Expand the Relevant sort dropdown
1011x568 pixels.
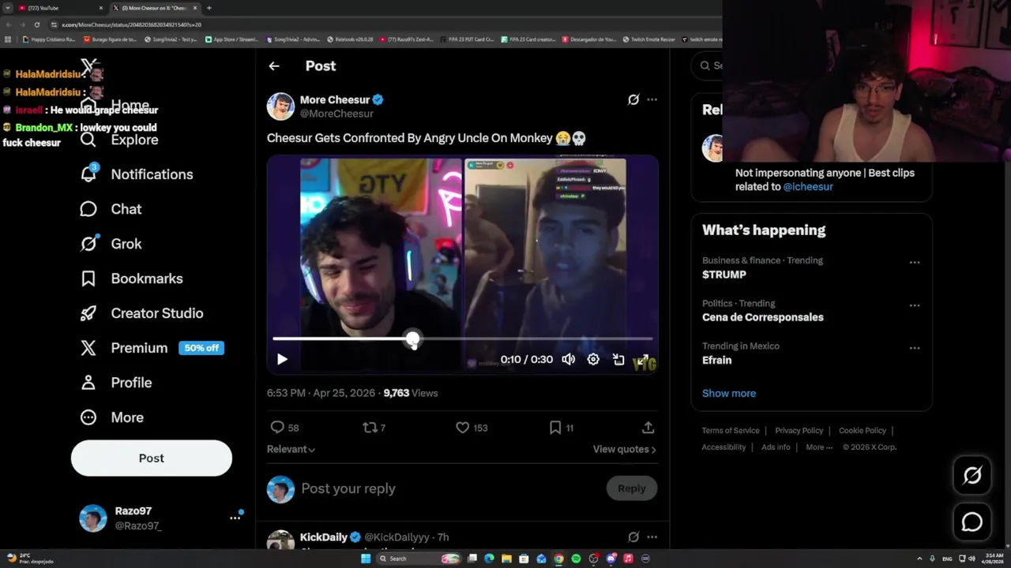coord(291,449)
